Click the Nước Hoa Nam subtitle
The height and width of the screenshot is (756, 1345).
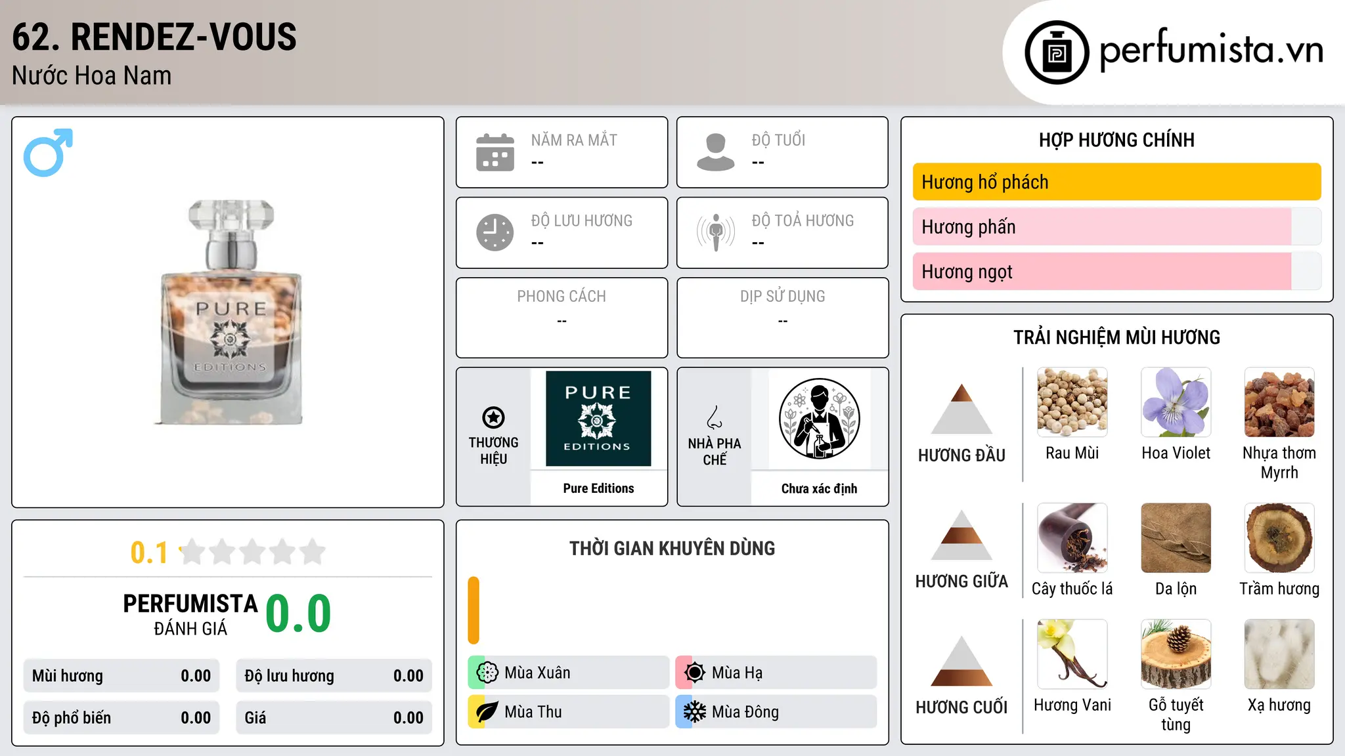[92, 75]
